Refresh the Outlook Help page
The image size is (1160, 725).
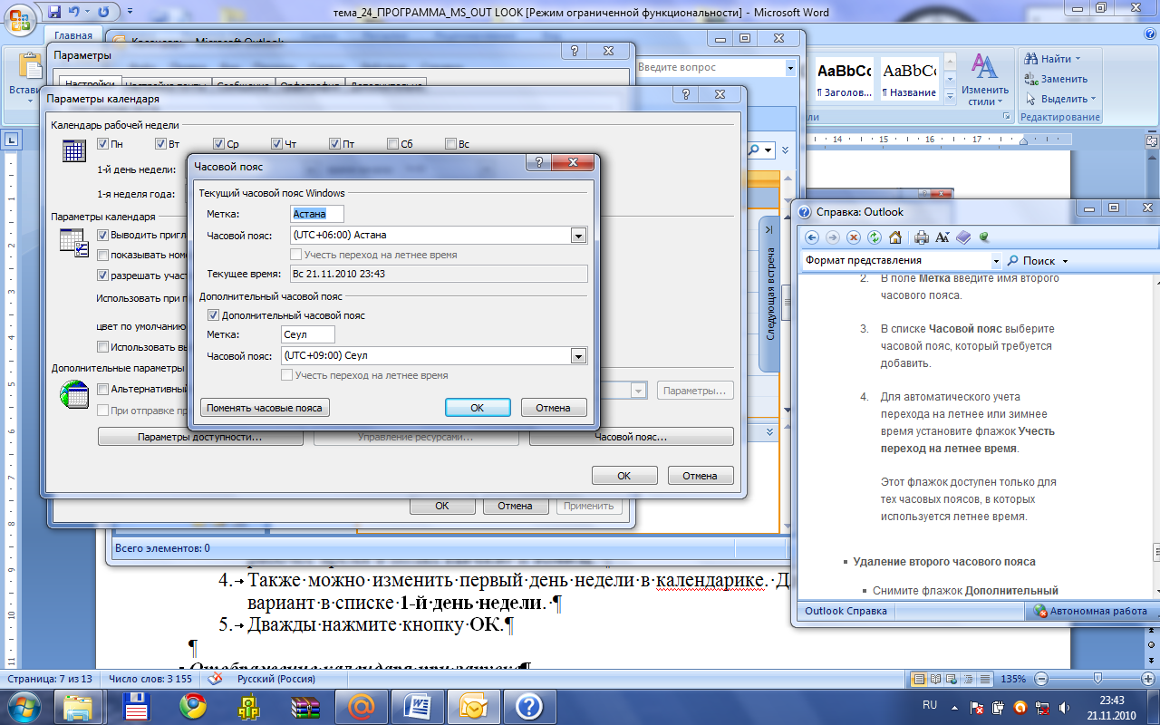[875, 237]
